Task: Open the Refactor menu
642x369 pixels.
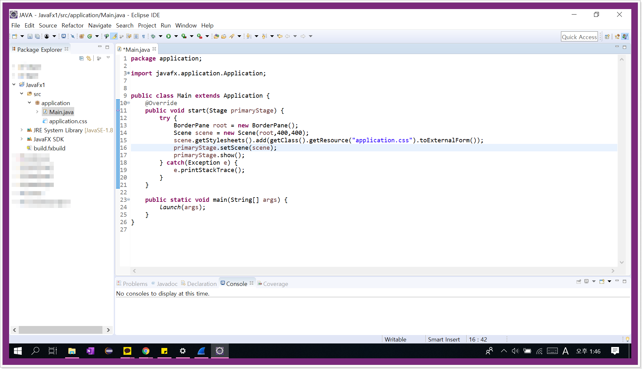Action: [72, 25]
